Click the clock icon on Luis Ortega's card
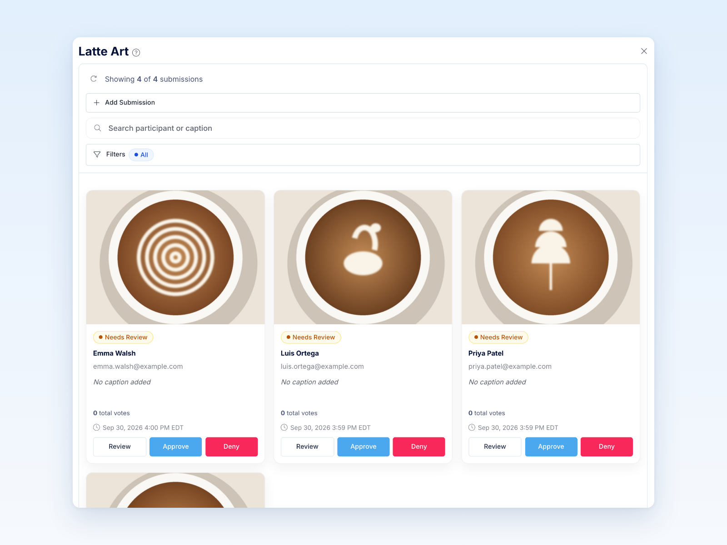This screenshot has height=545, width=727. 284,427
